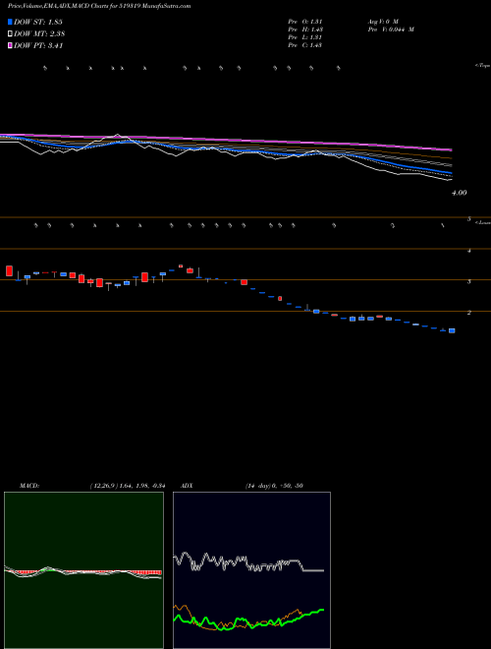The height and width of the screenshot is (649, 491).
Task: Click the white DOW MT legend swatch
Action: point(10,34)
